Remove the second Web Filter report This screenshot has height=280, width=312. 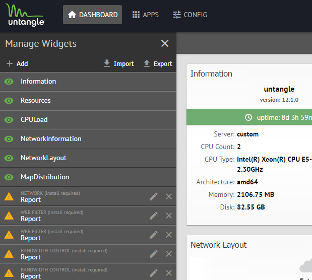coord(169,235)
